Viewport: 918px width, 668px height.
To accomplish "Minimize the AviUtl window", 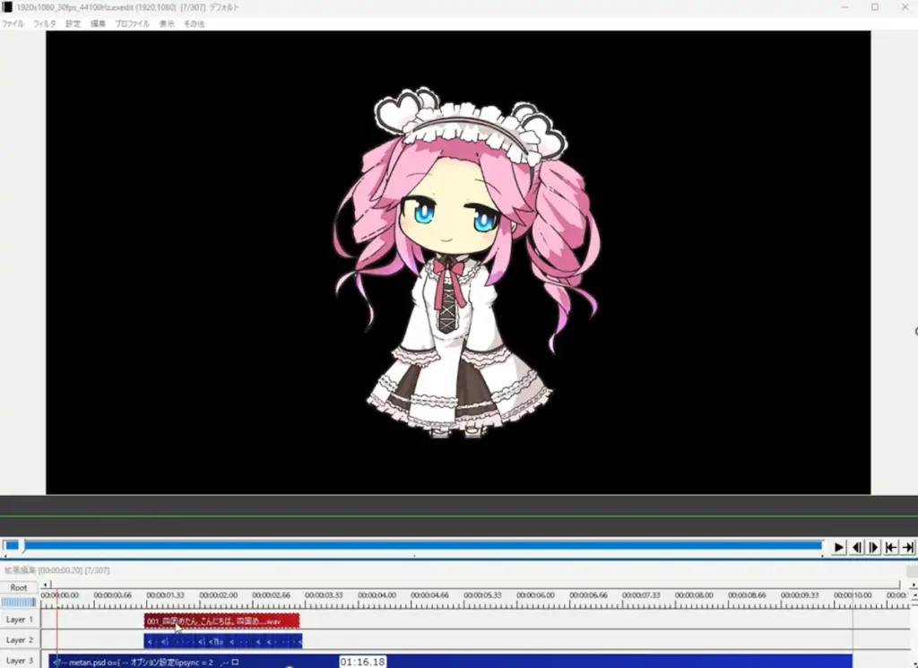I will tap(844, 7).
